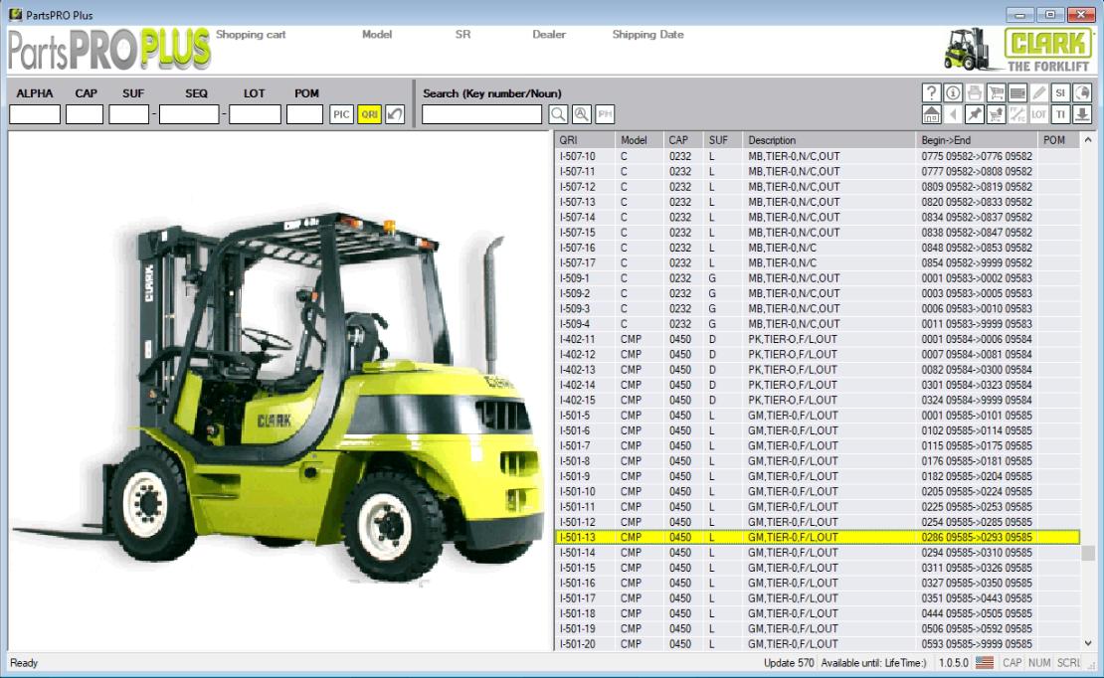Click the scrollbar up arrow
The width and height of the screenshot is (1104, 678).
click(x=1088, y=140)
